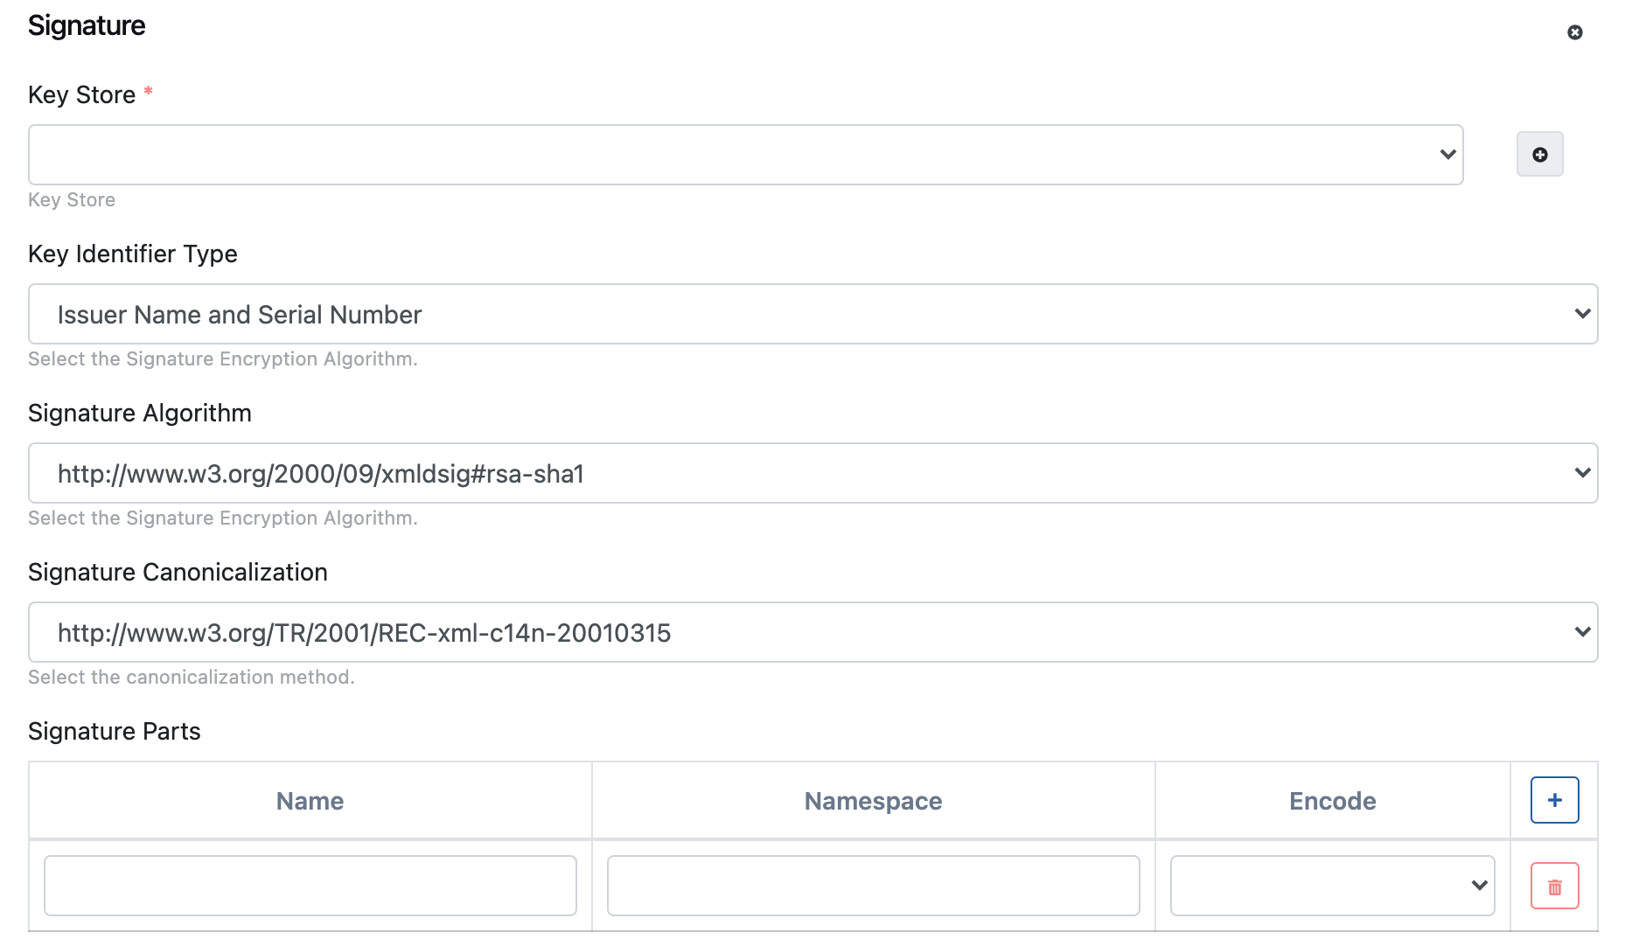
Task: Focus the Name input field
Action: (x=310, y=886)
